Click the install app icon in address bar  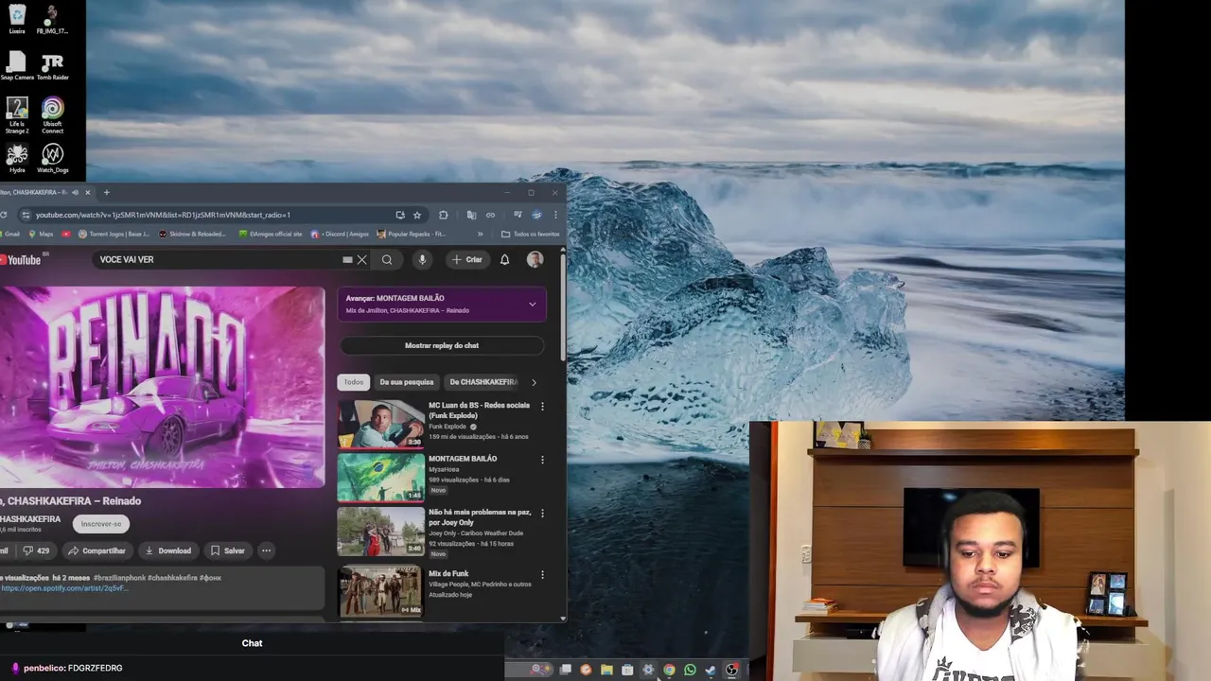coord(400,215)
